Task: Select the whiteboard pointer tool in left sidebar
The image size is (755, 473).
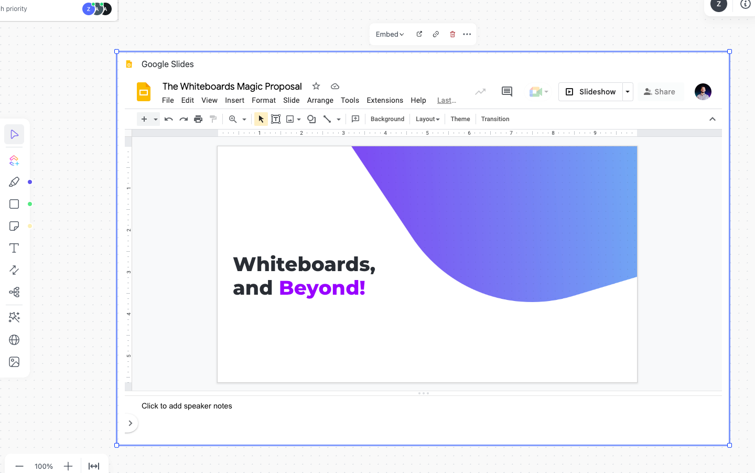Action: pyautogui.click(x=14, y=135)
